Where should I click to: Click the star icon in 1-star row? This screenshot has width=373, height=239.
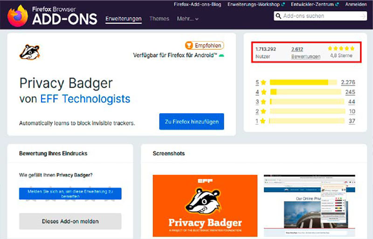point(263,121)
